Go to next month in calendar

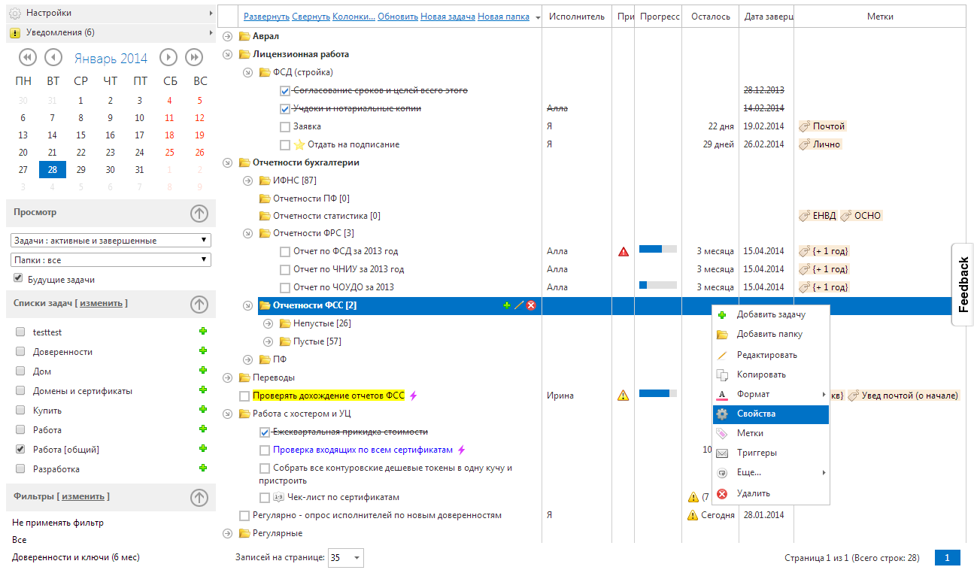click(168, 57)
